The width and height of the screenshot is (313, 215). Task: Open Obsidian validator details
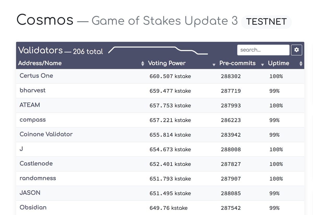click(x=33, y=207)
